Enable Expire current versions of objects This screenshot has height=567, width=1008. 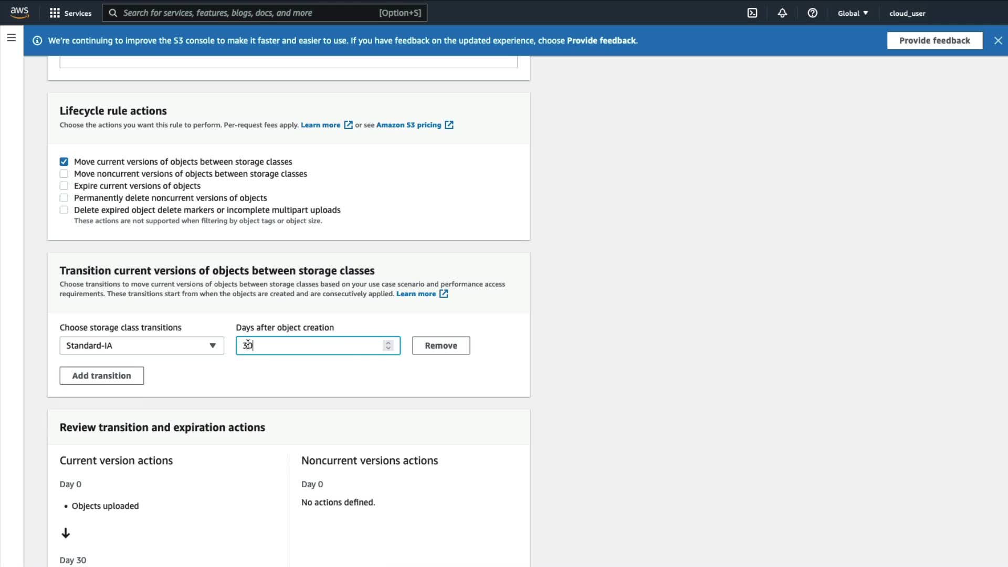click(64, 186)
